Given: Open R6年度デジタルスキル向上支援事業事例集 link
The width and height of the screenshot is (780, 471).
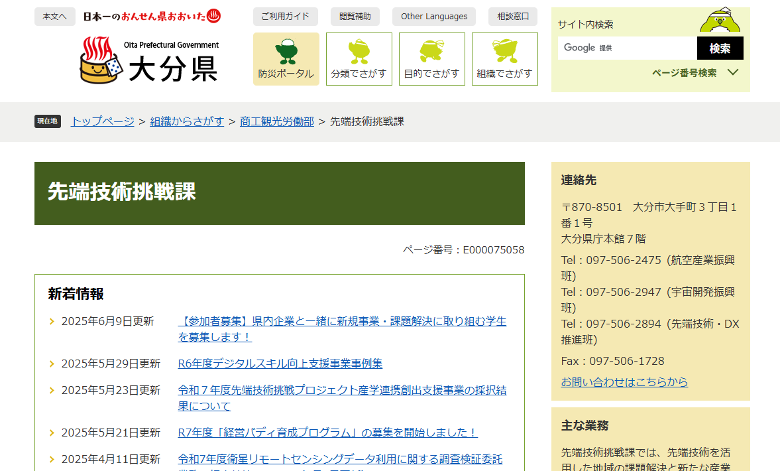Looking at the screenshot, I should tap(280, 364).
